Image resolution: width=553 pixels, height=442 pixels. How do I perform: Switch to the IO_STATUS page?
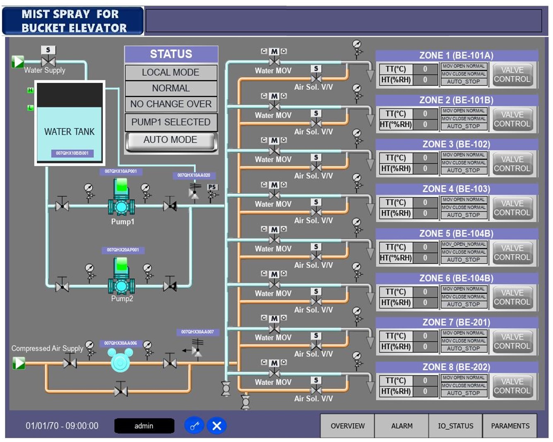click(x=455, y=425)
